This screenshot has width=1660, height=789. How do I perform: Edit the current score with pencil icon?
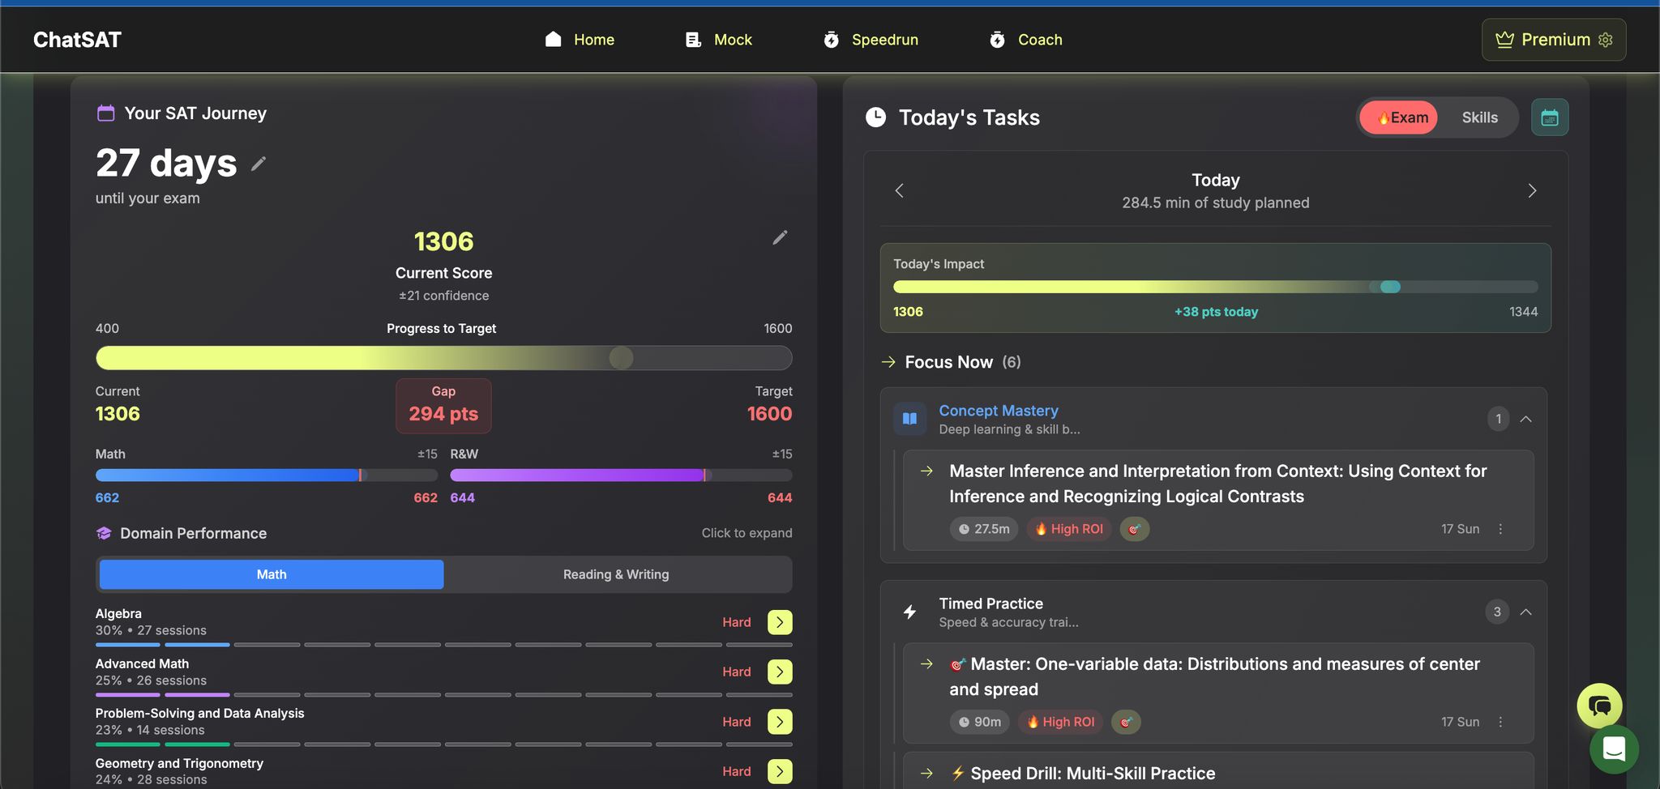click(x=780, y=237)
